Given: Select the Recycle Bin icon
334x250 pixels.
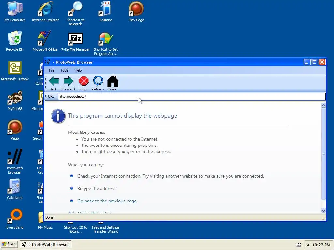Looking at the screenshot, I should tap(15, 41).
